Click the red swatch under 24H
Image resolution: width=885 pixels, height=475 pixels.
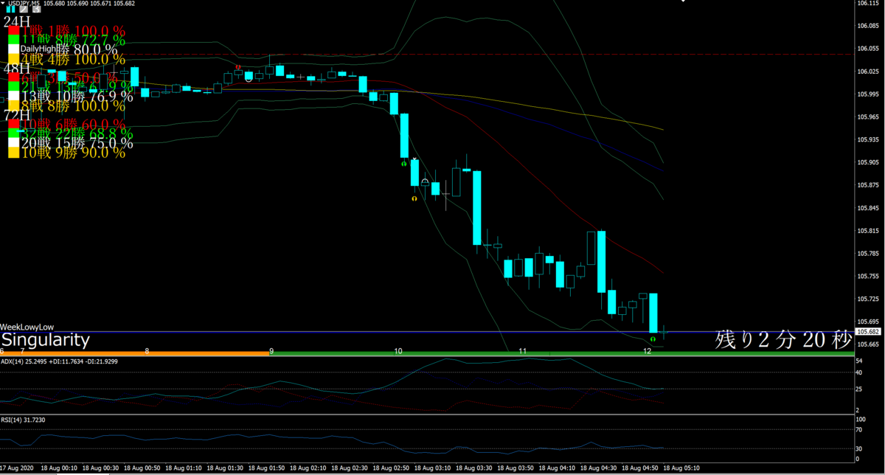(x=13, y=31)
